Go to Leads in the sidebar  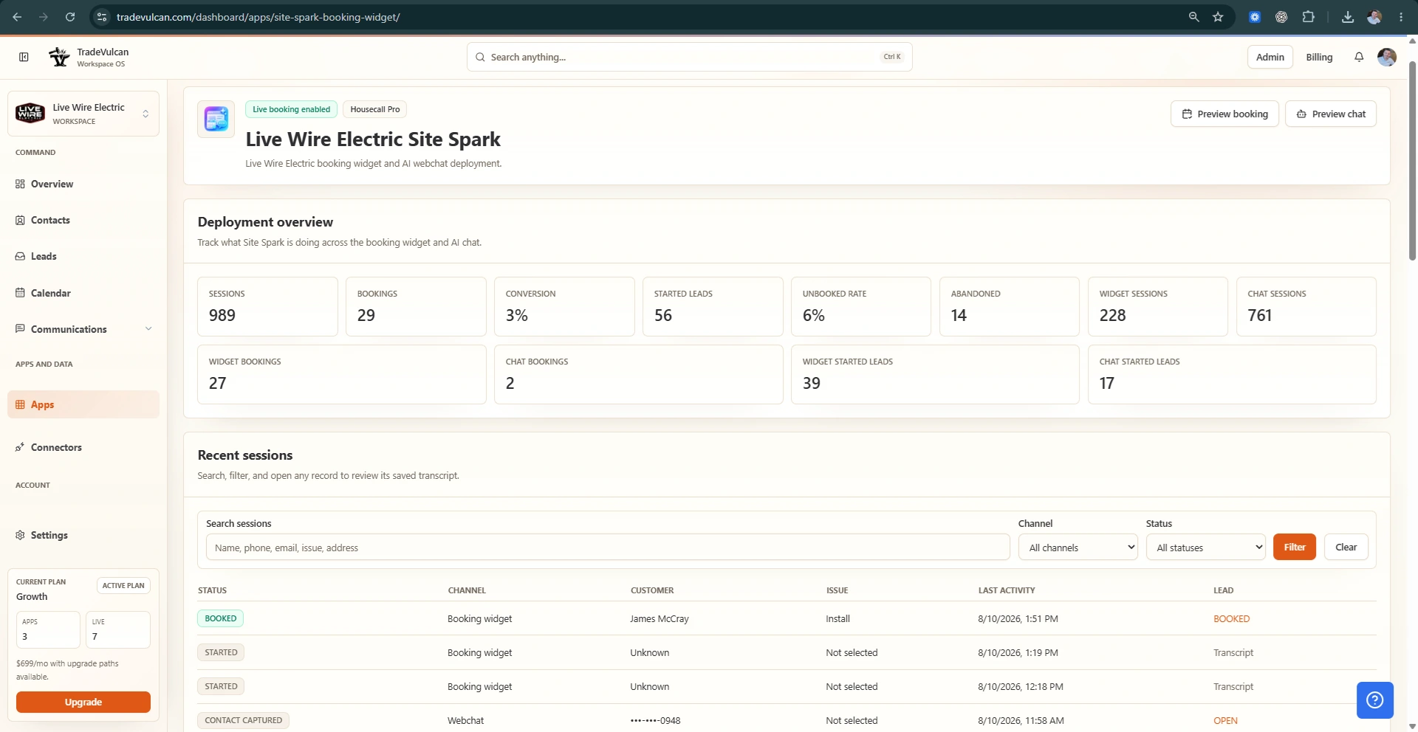coord(83,256)
